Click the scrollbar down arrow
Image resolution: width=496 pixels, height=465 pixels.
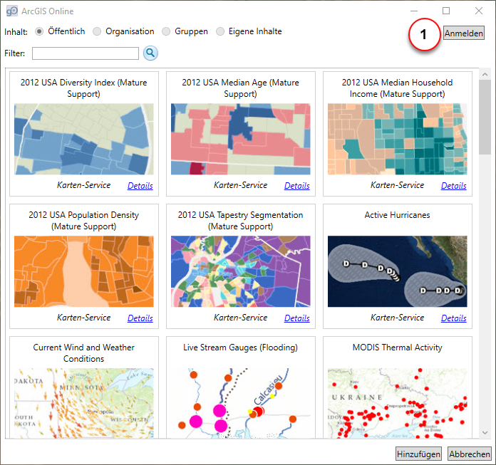click(x=485, y=432)
